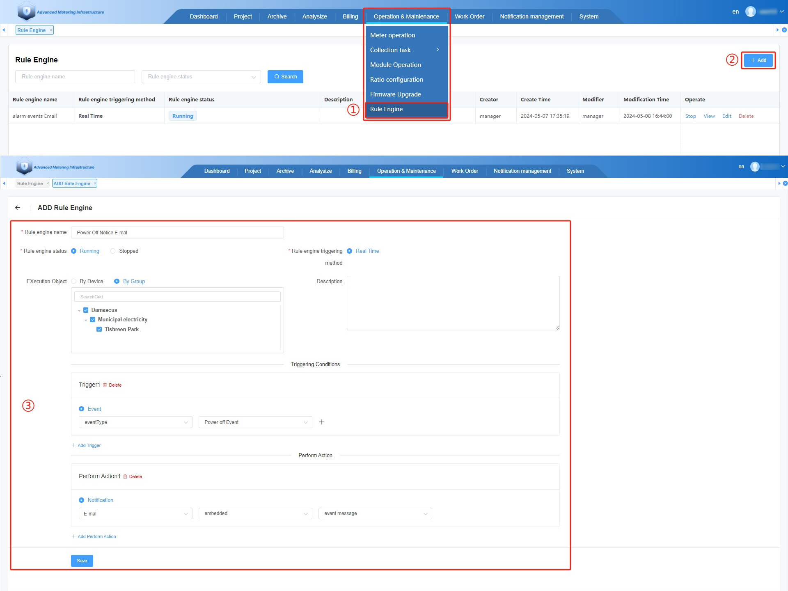Click the back arrow beside ADD Rule Engine
This screenshot has height=591, width=788.
tap(18, 208)
